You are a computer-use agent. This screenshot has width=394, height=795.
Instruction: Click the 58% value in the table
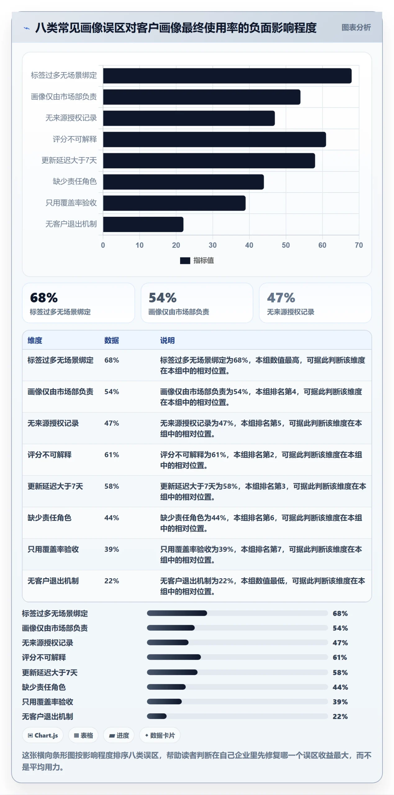[x=111, y=486]
